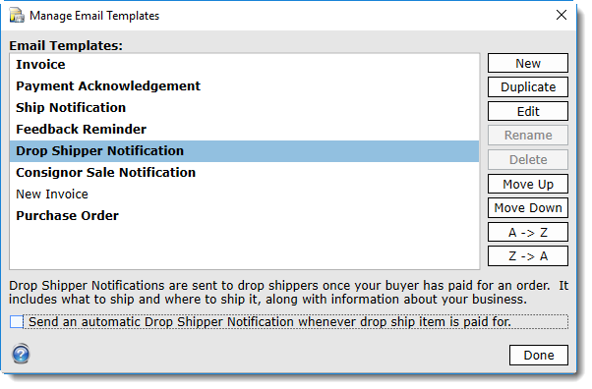Choose the New Invoice template
Viewport: 592px width, 389px height.
[x=244, y=194]
